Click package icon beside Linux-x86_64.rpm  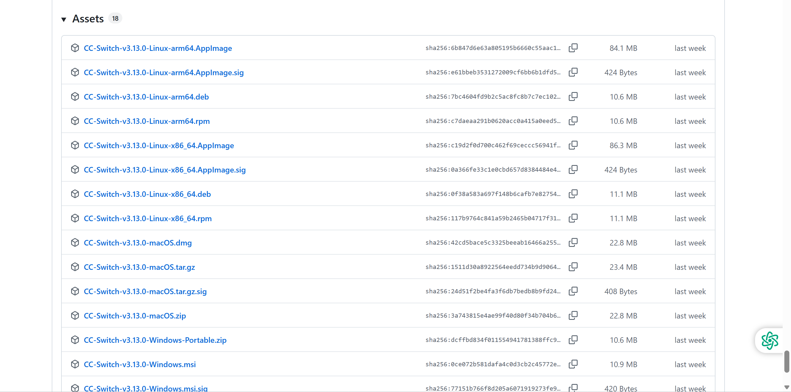(x=75, y=218)
